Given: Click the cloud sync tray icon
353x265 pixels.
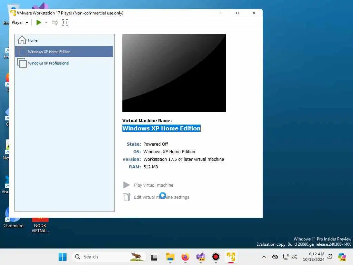Looking at the screenshot, I should (275, 257).
